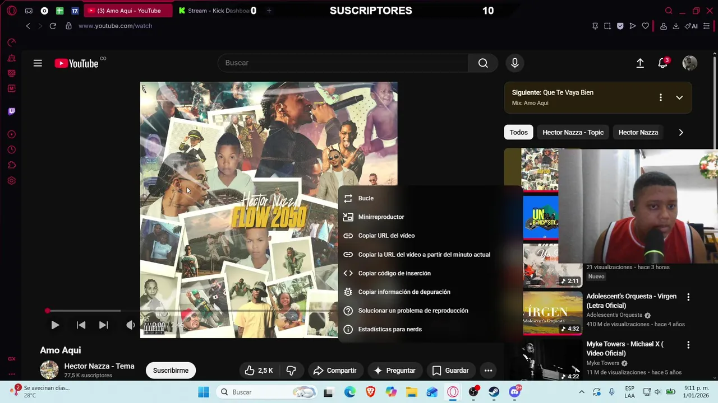Viewport: 718px width, 403px height.
Task: Choose Solucionar un problema de reproducción
Action: pos(430,311)
